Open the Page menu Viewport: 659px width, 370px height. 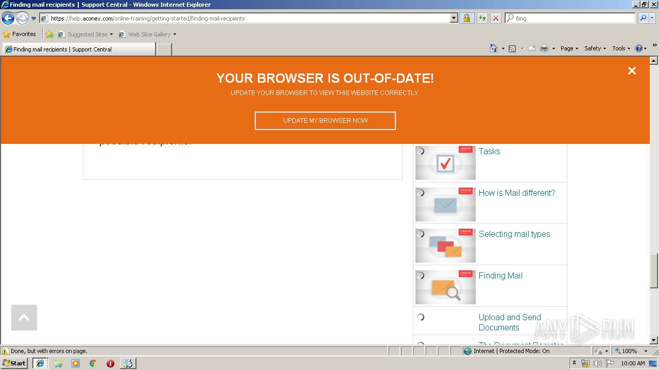[x=569, y=48]
